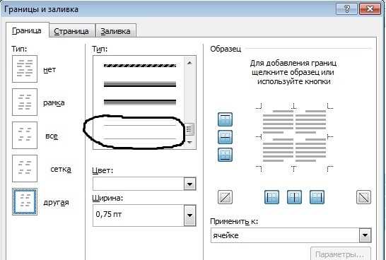The image size is (386, 260).
Task: Close the Границы и заливка dialog
Action: pyautogui.click(x=370, y=9)
